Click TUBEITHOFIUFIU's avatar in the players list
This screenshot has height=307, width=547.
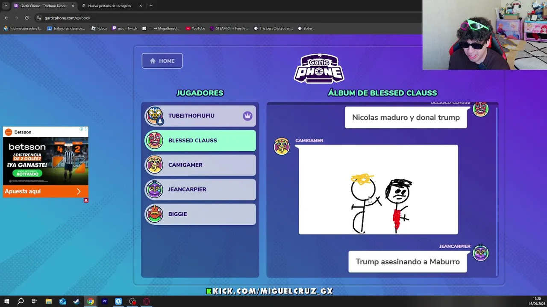[x=155, y=116]
